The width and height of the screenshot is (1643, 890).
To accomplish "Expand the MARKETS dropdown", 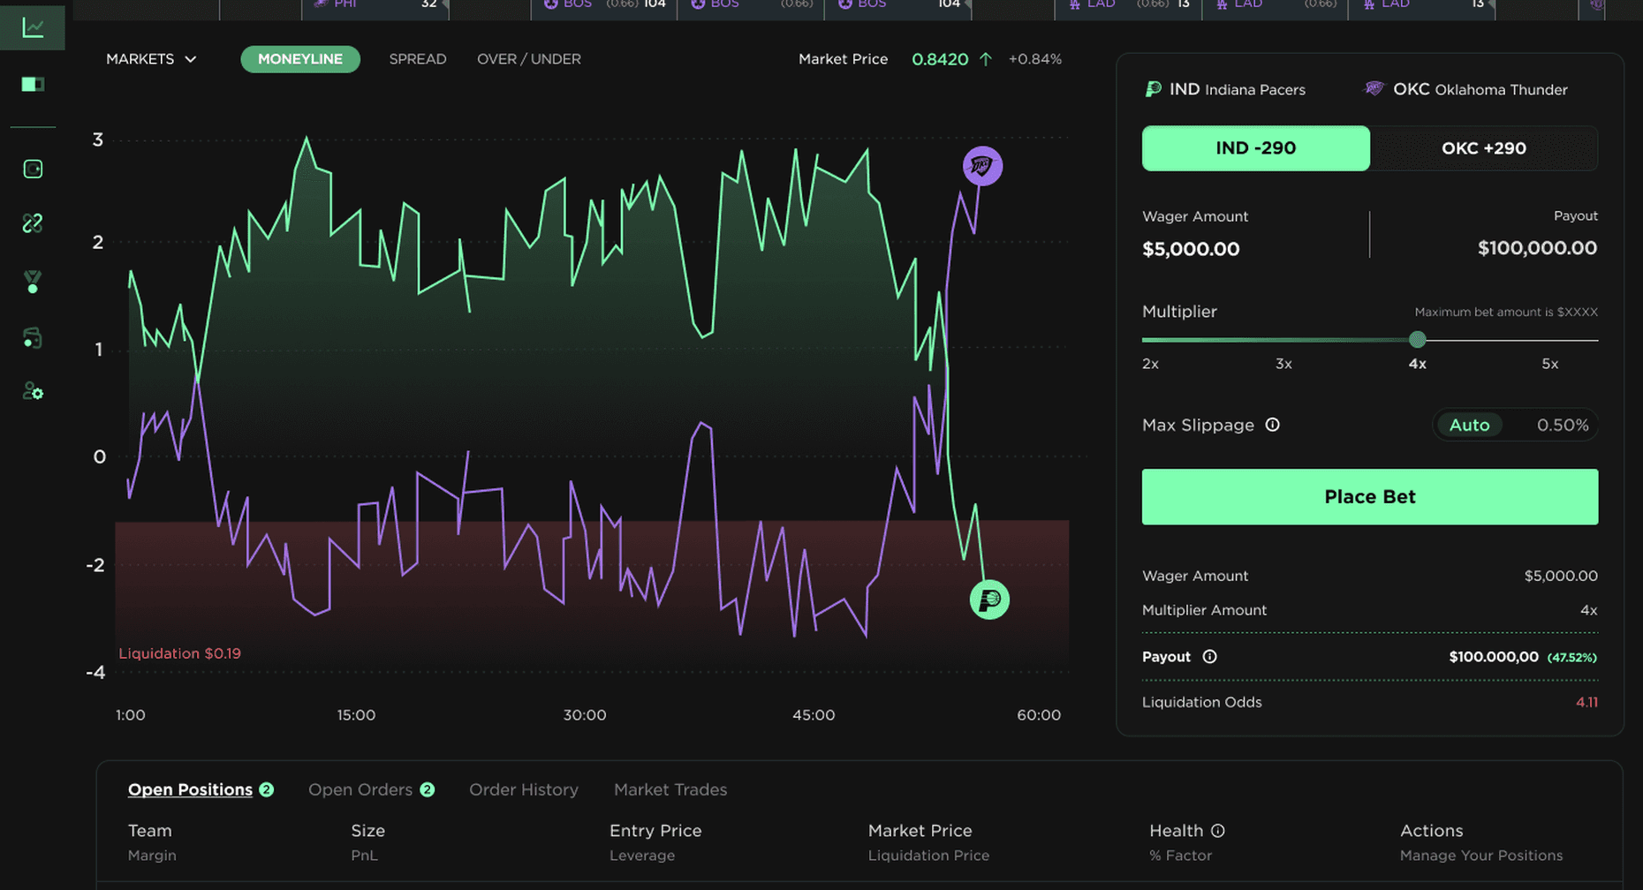I will point(151,59).
